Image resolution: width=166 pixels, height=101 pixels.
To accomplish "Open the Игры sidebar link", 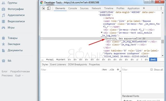I will [11, 28].
